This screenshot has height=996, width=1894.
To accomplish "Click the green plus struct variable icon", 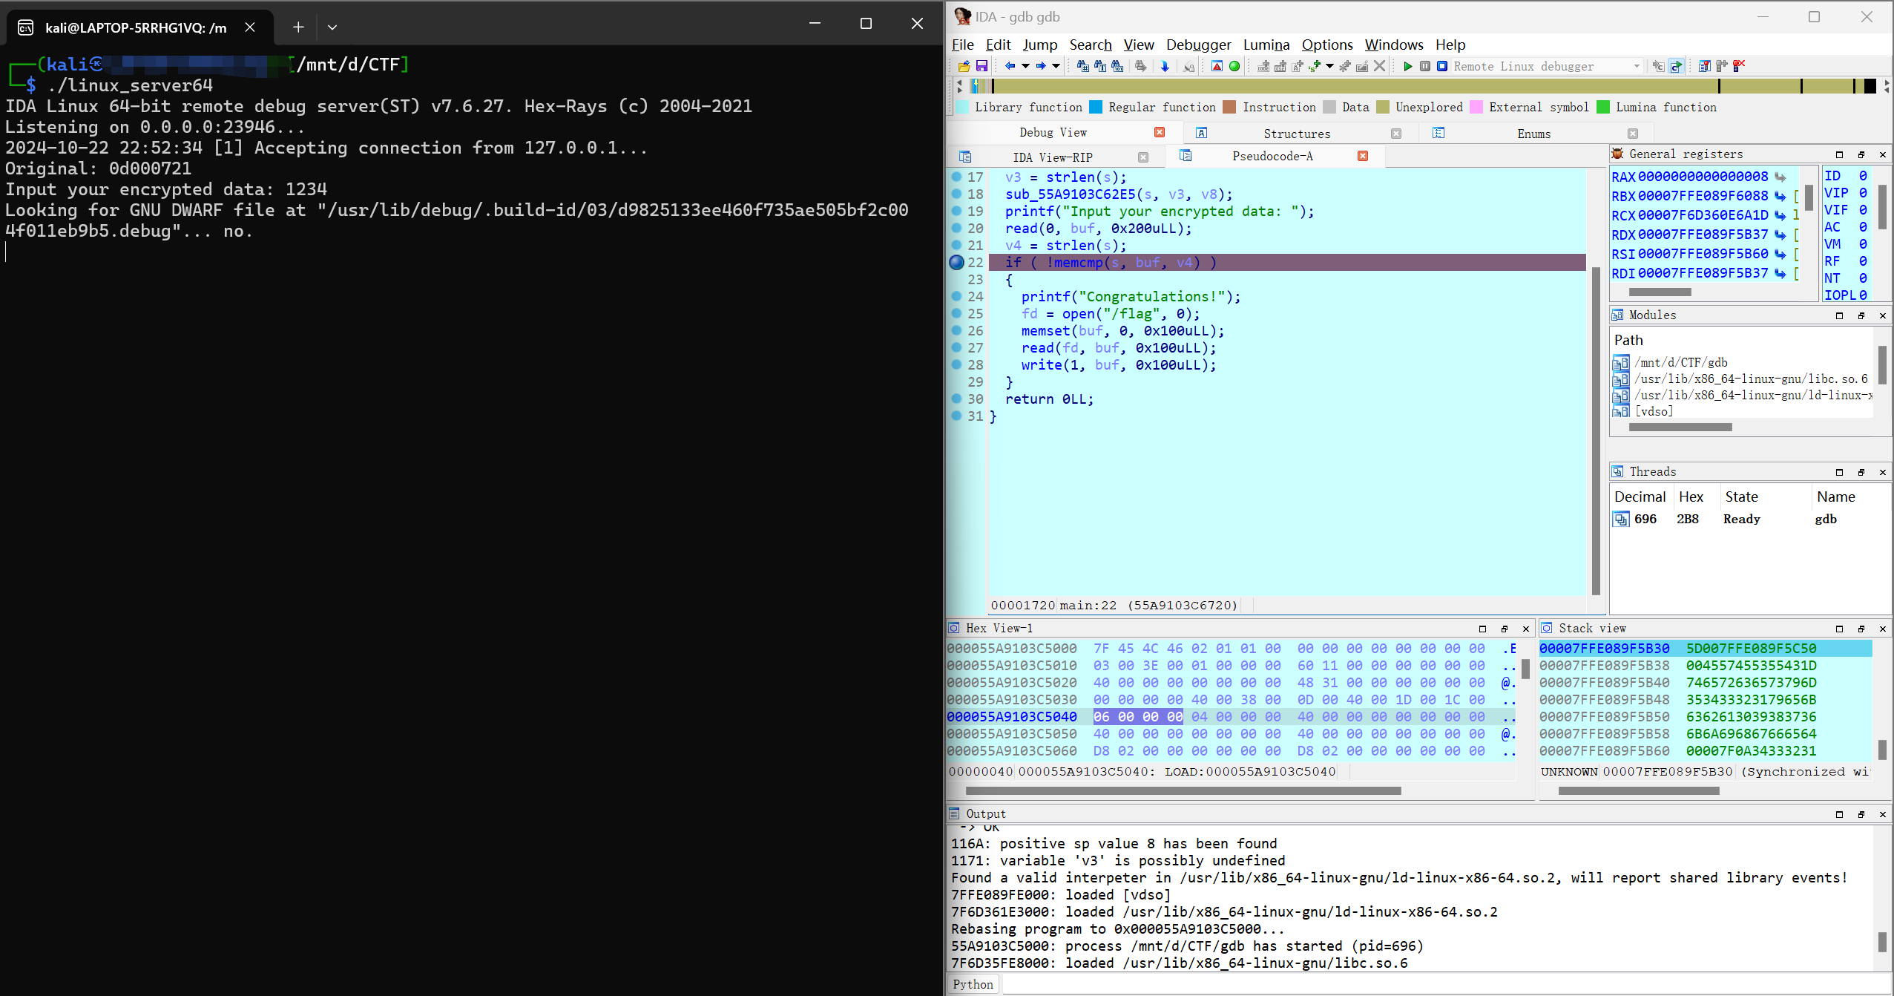I will coord(1315,66).
